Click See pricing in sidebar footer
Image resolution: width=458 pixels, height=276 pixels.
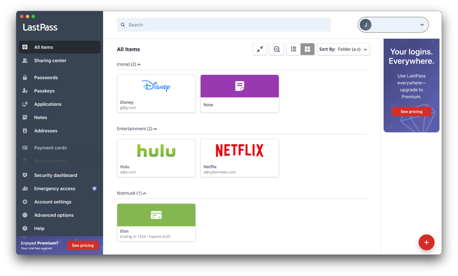[83, 245]
